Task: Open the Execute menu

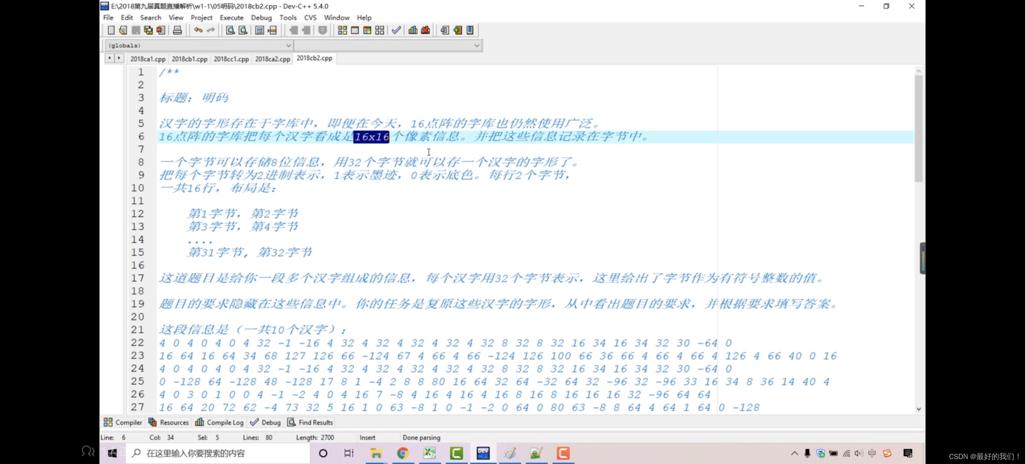Action: pos(232,17)
